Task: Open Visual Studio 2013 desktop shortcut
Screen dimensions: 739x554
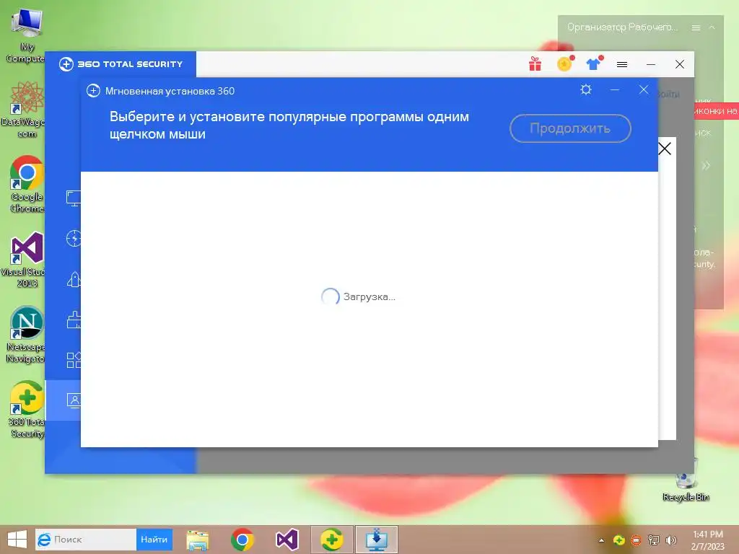Action: point(26,260)
